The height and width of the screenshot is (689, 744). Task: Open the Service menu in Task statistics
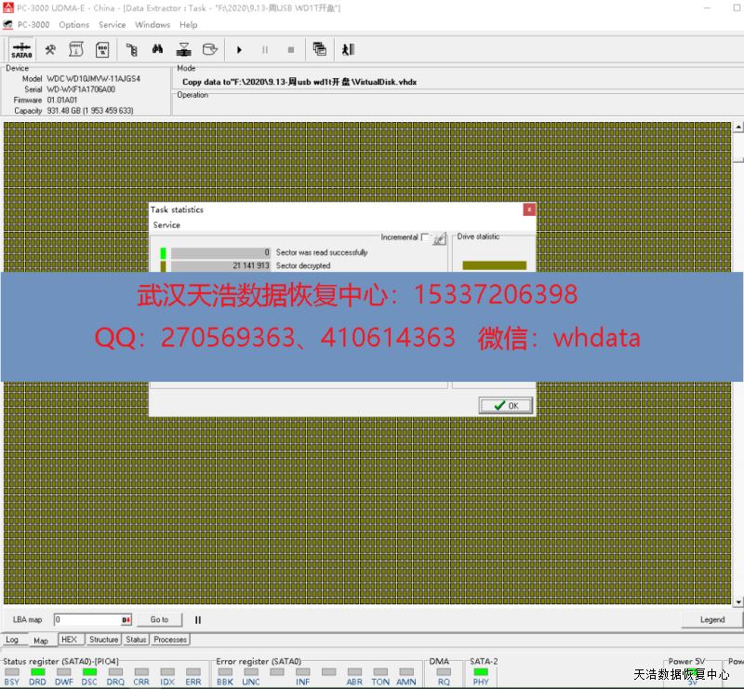click(166, 225)
